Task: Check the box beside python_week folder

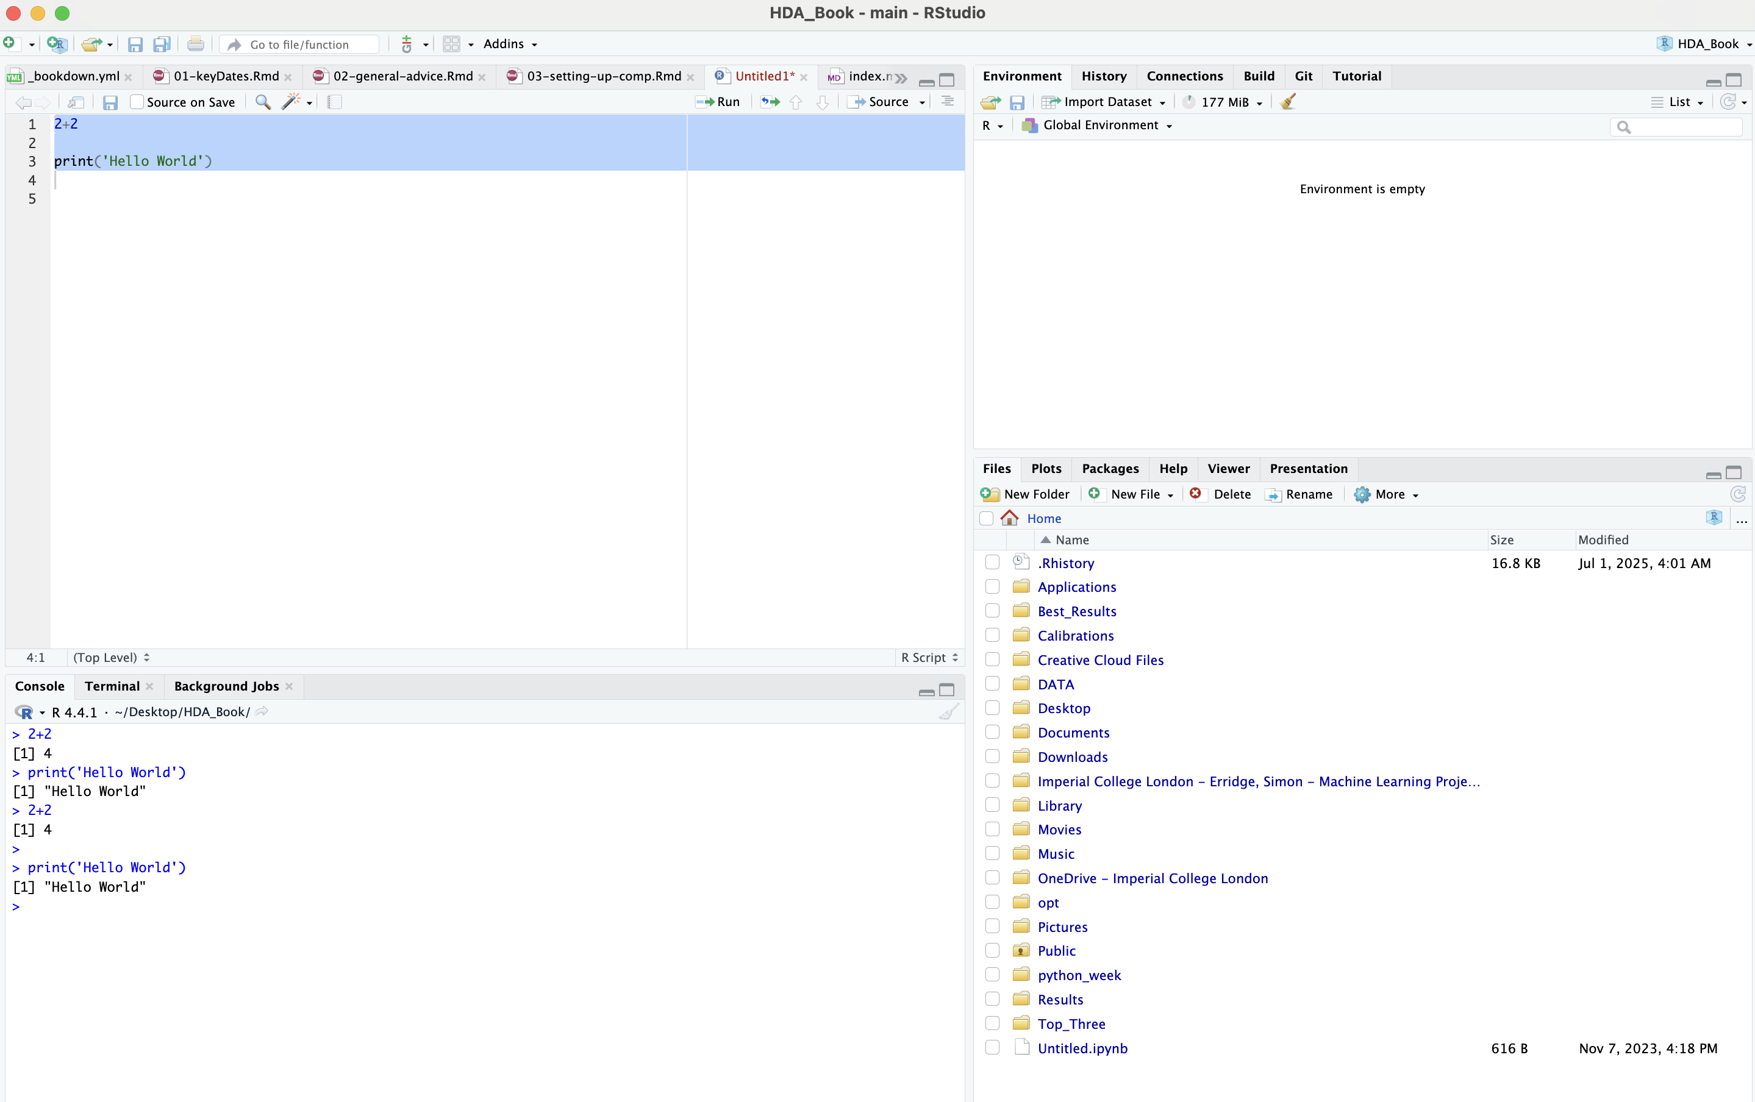Action: 992,975
